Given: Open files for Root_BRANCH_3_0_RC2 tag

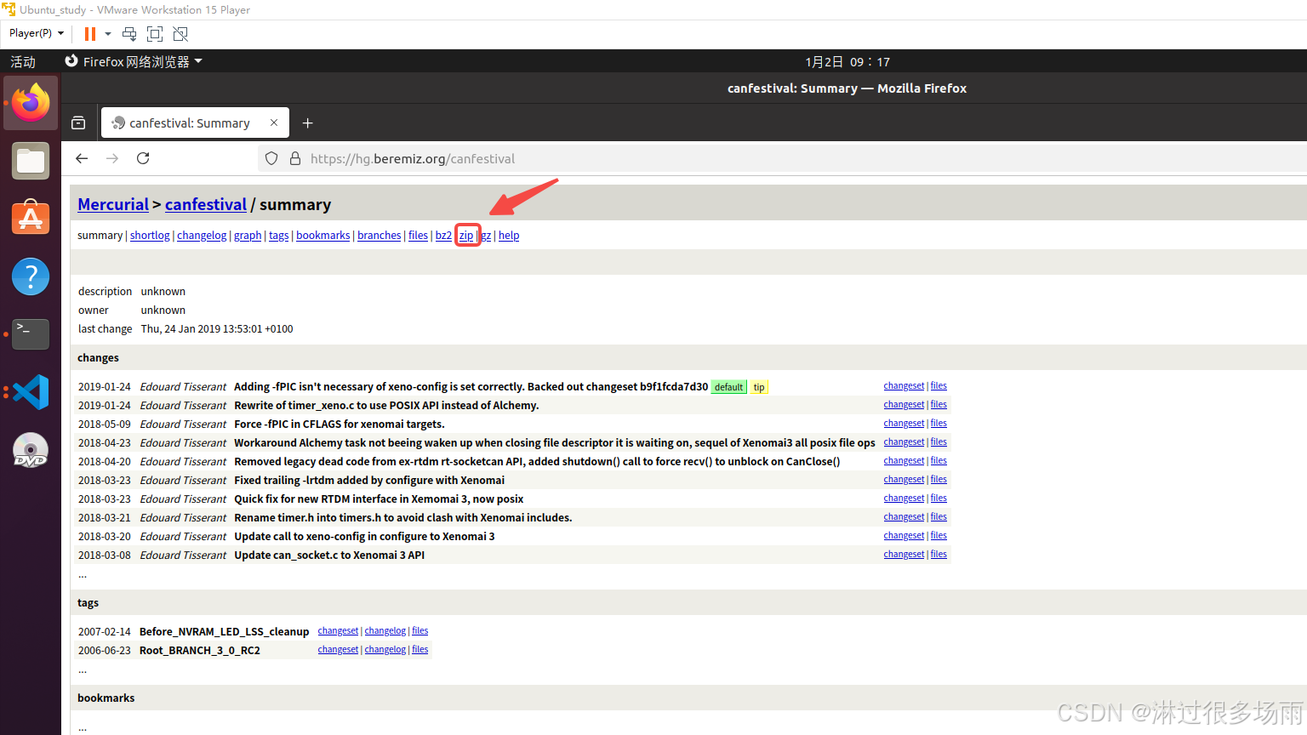Looking at the screenshot, I should click(420, 650).
